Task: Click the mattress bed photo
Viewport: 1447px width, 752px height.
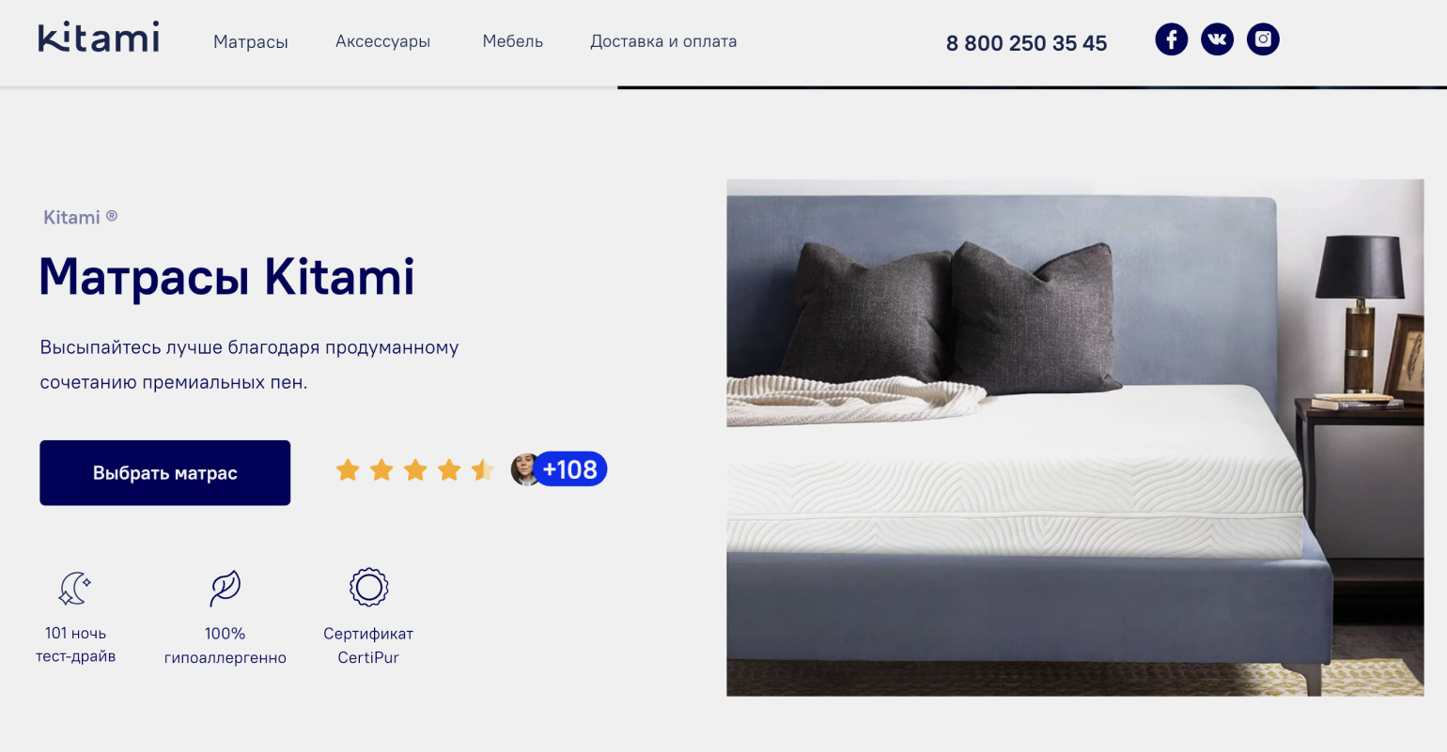Action: pos(1075,437)
